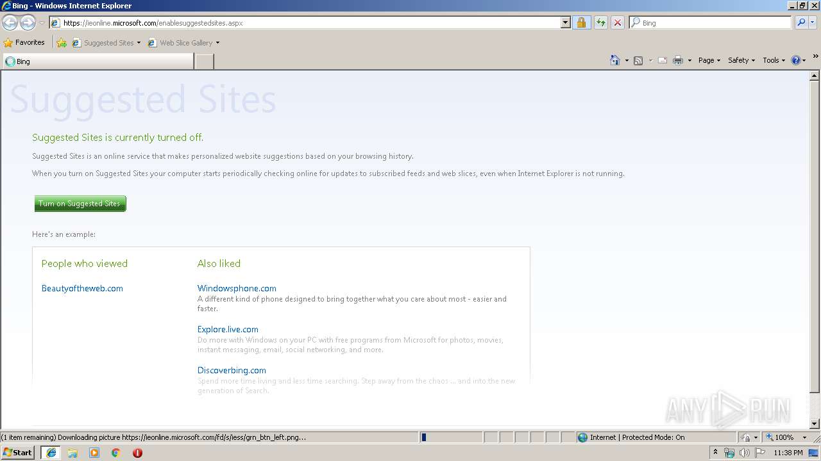Click the Read Mail envelope icon
The height and width of the screenshot is (461, 821).
663,60
